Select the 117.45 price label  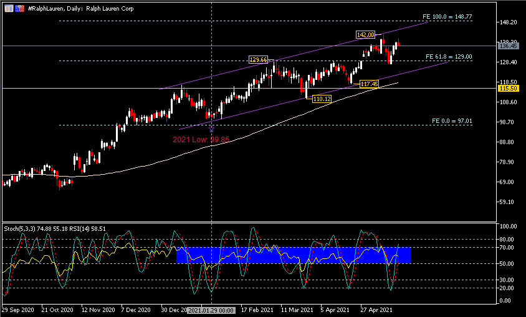pyautogui.click(x=369, y=84)
